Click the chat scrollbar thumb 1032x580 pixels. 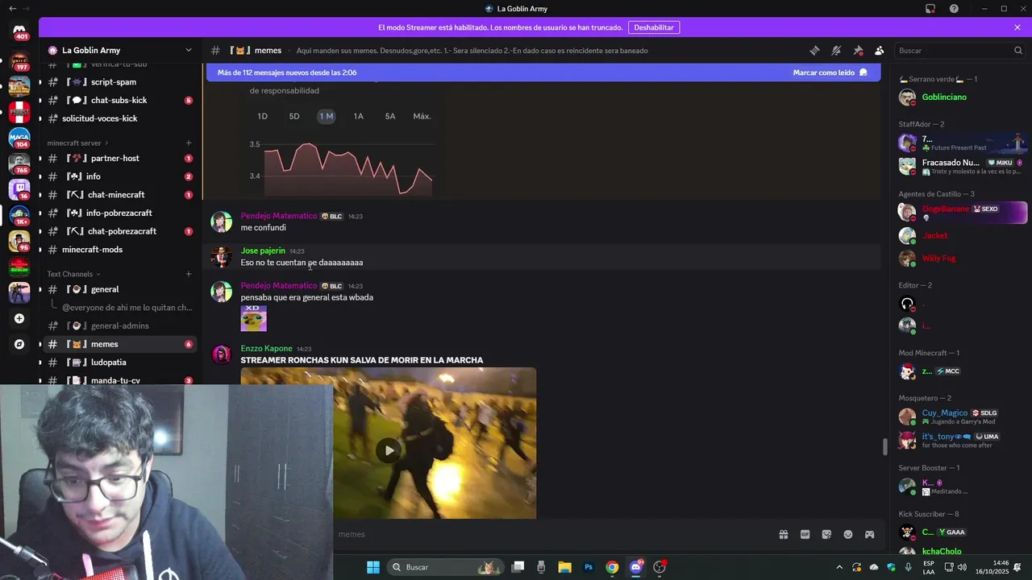[884, 446]
